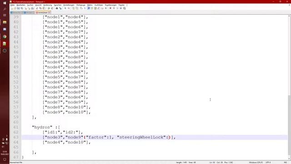Start macro recording with the red record icon

click(x=110, y=8)
